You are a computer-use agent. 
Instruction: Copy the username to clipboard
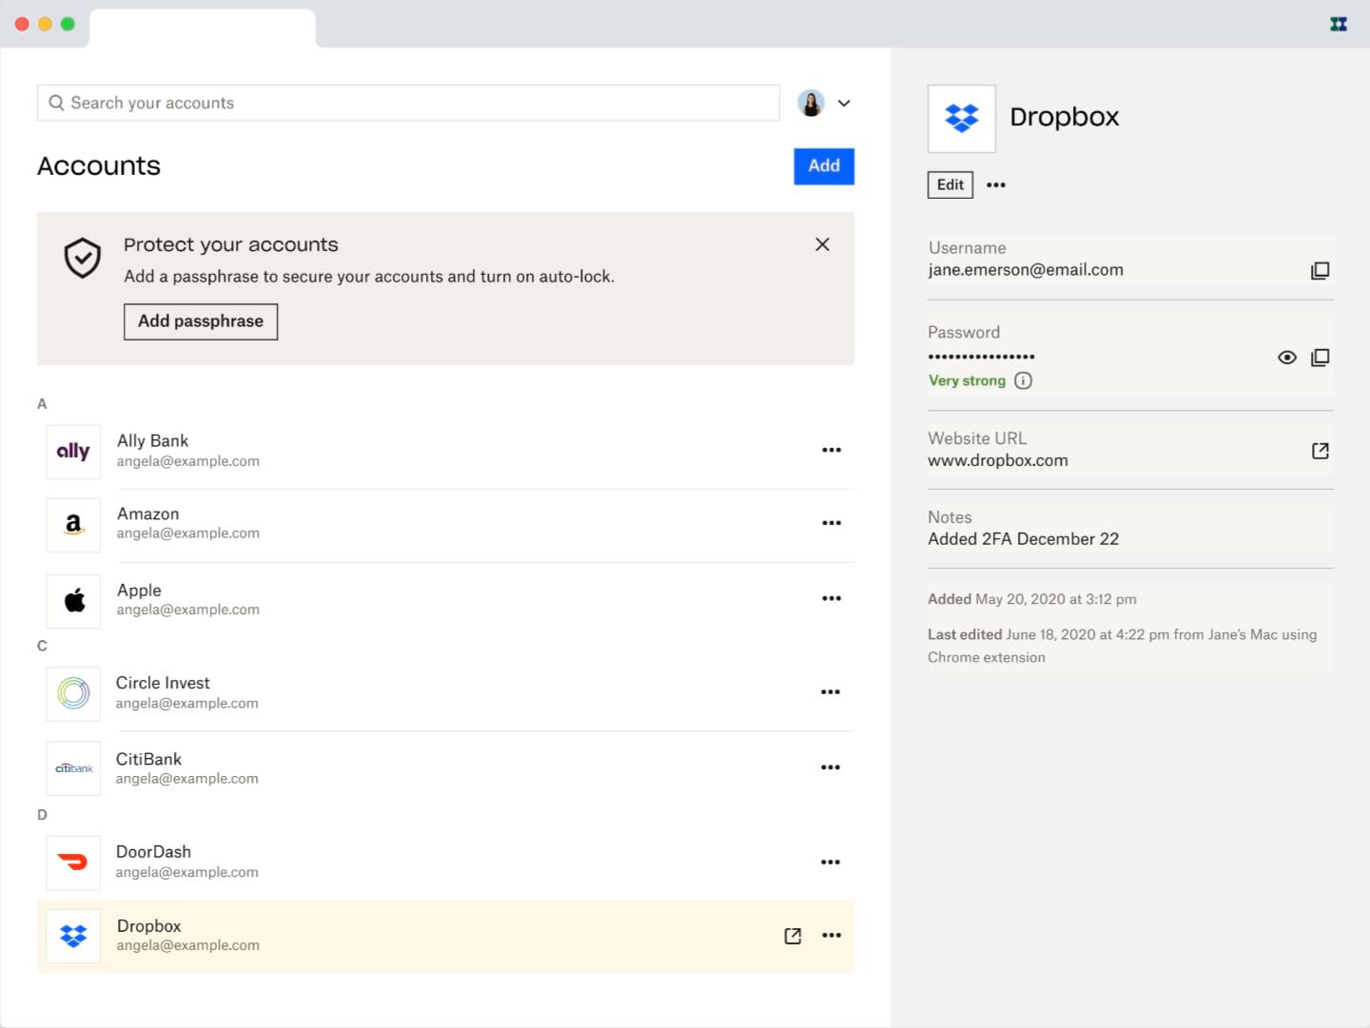[1321, 270]
